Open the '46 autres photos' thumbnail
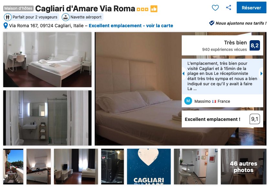This screenshot has width=270, height=187. [243, 167]
